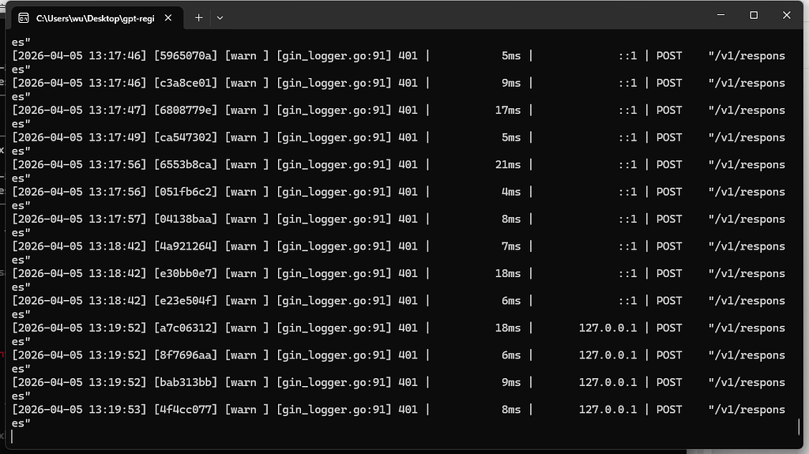Click the 17ms latency value

508,111
